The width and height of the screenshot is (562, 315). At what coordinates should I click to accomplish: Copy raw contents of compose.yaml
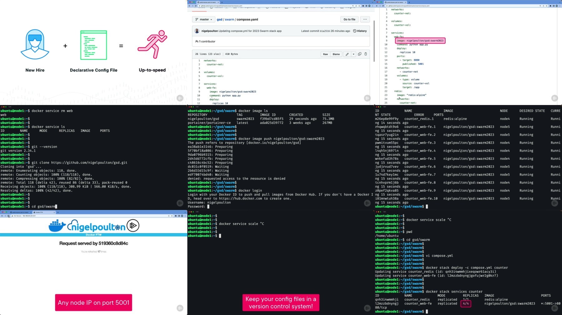point(360,54)
